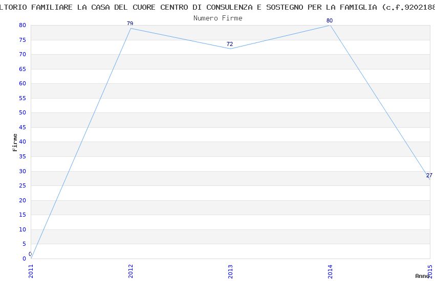The width and height of the screenshot is (435, 281).
Task: Click the chart title mentioning CASA DEL CUORE
Action: (217, 7)
